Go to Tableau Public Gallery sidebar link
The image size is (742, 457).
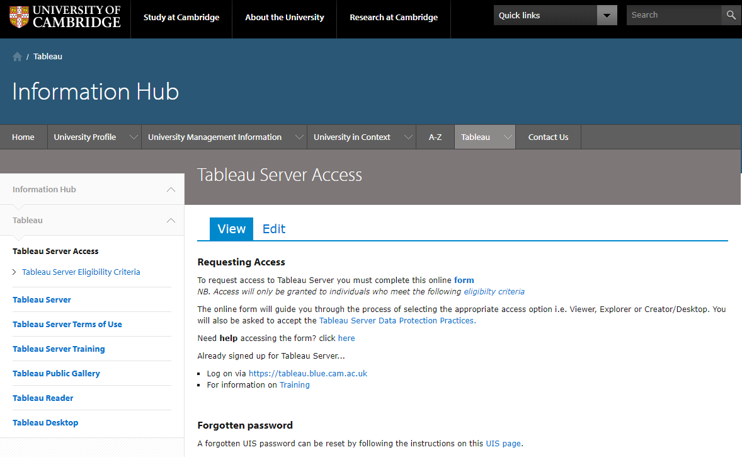(56, 373)
